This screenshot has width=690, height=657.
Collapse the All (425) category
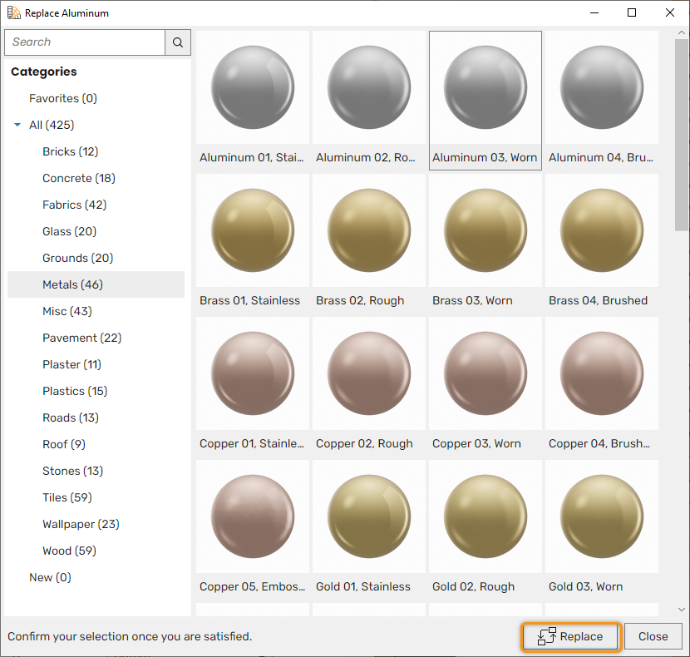[x=17, y=125]
